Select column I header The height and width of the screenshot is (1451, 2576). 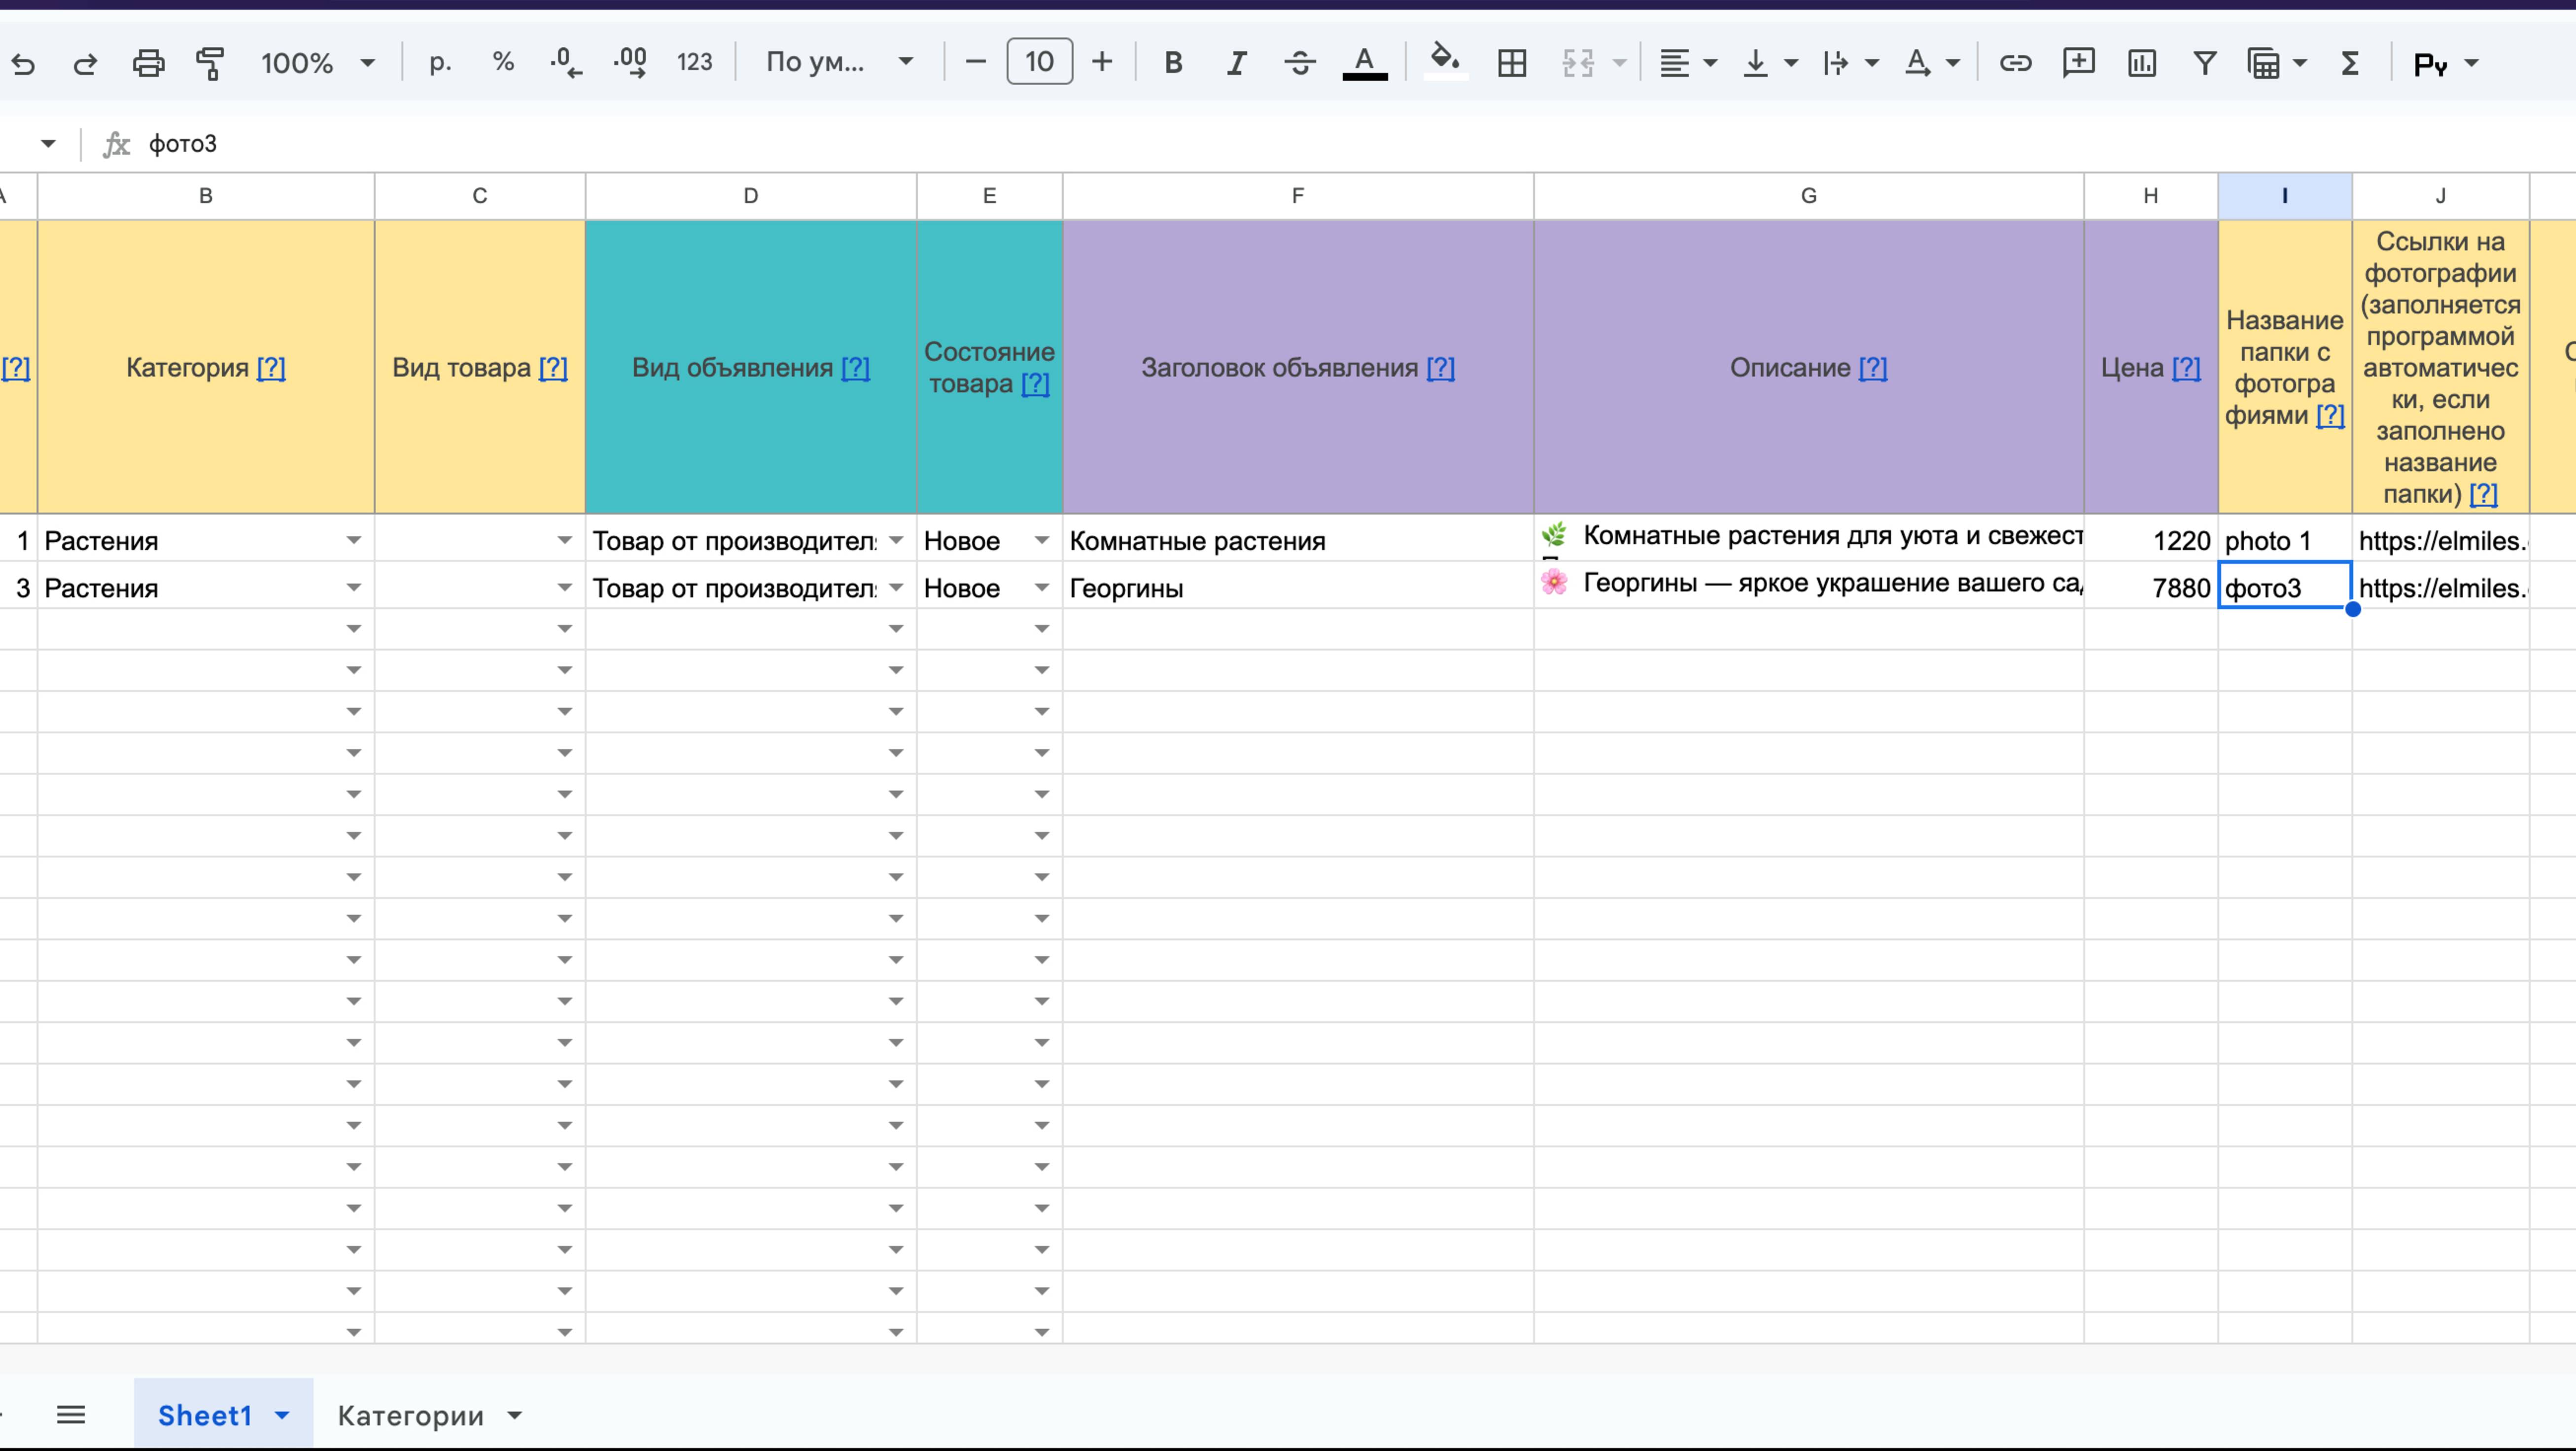pyautogui.click(x=2285, y=196)
